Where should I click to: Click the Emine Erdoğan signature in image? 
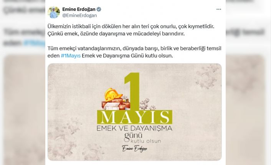134,149
